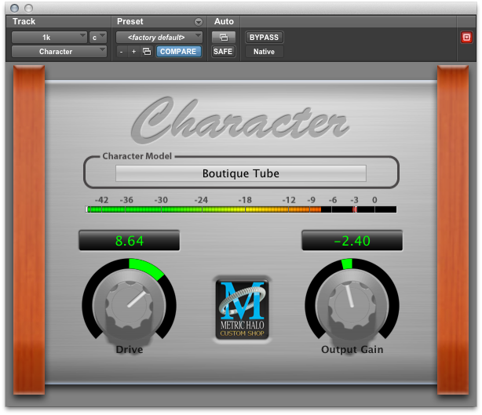This screenshot has height=415, width=482.
Task: Select next preset with plus button
Action: [133, 52]
